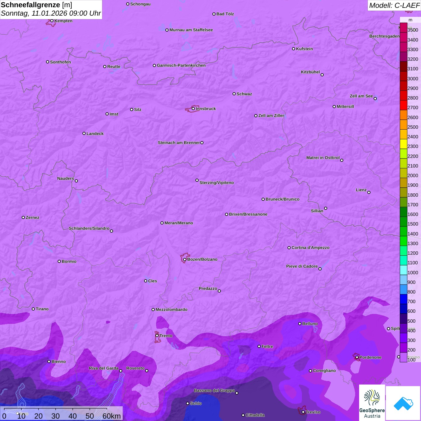The image size is (421, 421).
Task: Click the Belluno marker dot
Action: [x=300, y=324]
